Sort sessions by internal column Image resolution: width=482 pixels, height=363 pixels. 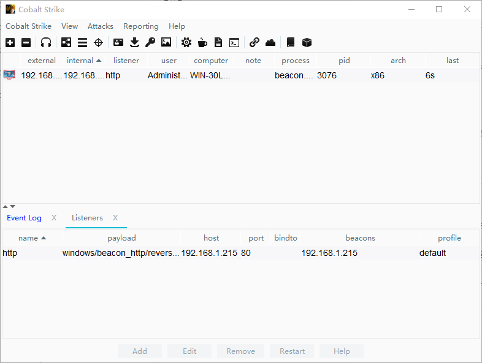point(84,61)
